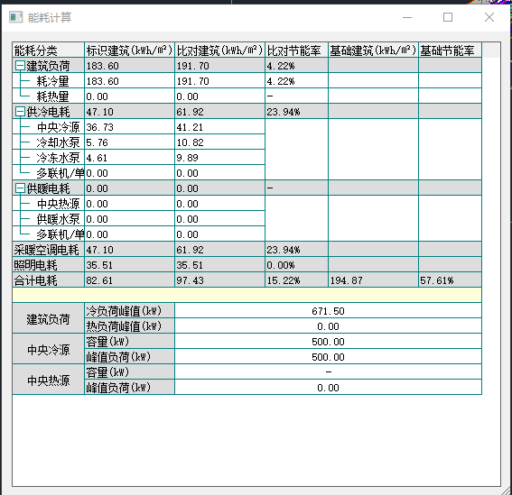Collapse the 供暖电耗 tree row
Viewport: 512px width, 495px height.
click(20, 188)
